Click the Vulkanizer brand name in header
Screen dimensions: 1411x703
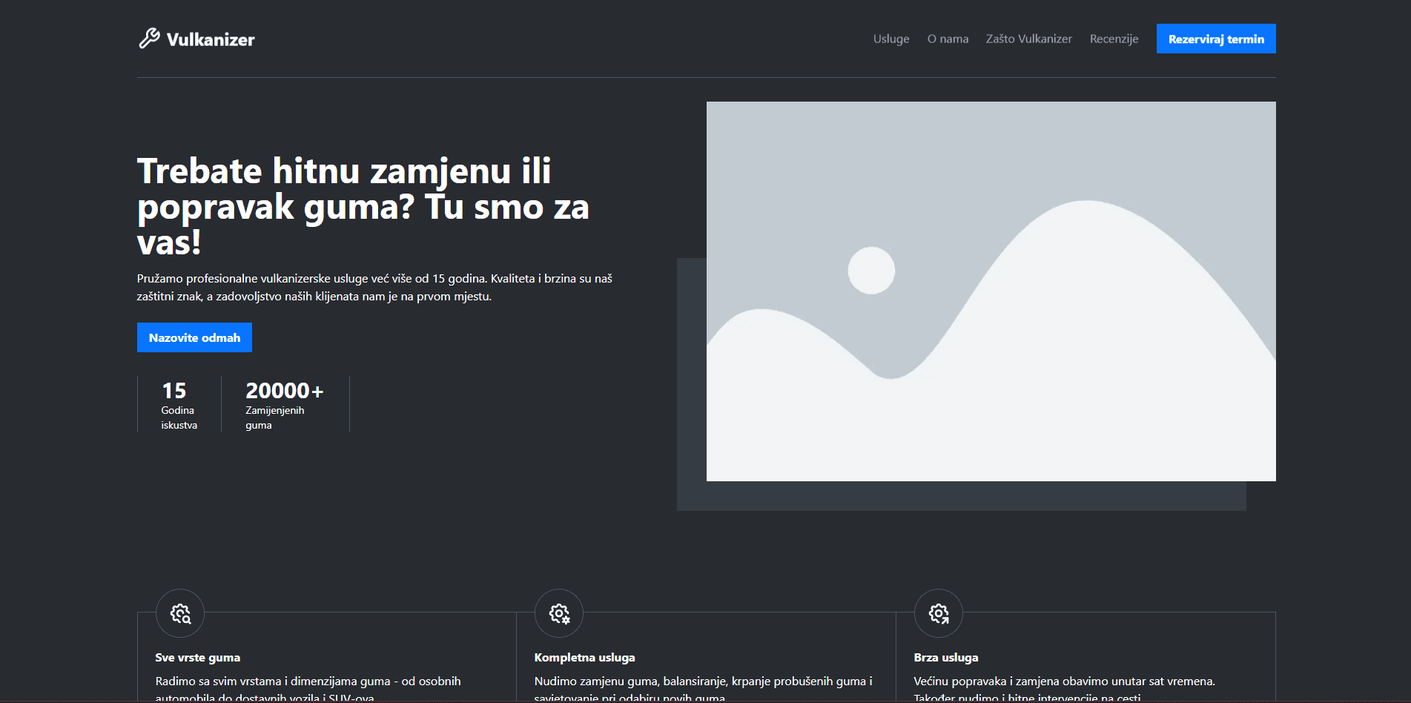point(211,39)
